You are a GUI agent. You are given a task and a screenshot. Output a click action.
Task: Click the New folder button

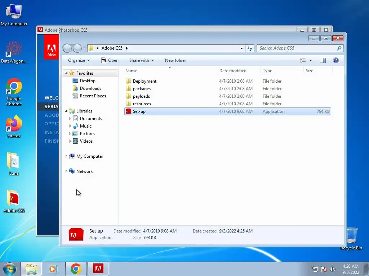click(x=175, y=60)
